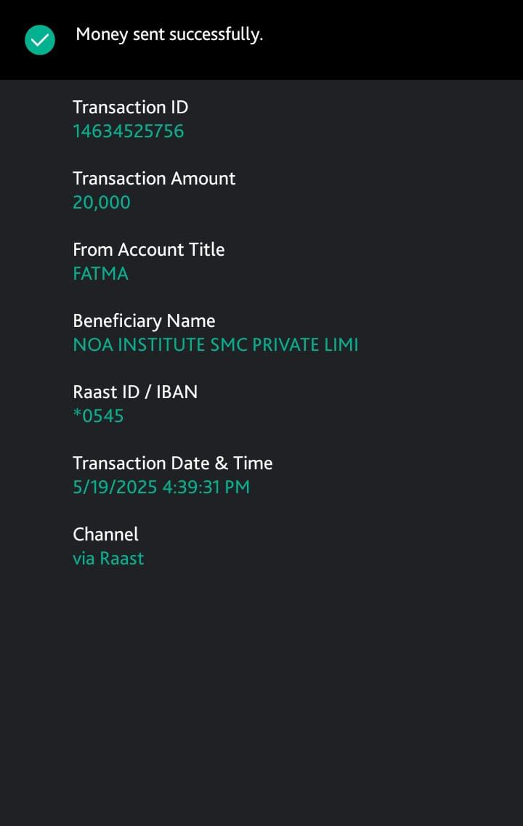This screenshot has width=523, height=826.
Task: Tap the transaction number 14634525756
Action: point(128,131)
